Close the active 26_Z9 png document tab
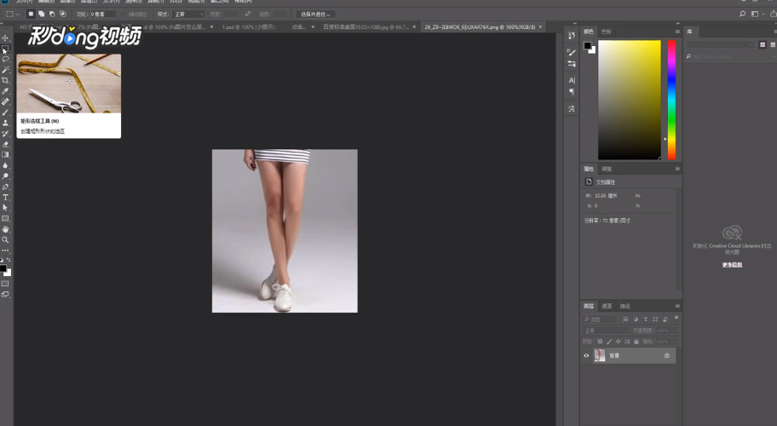 (540, 26)
